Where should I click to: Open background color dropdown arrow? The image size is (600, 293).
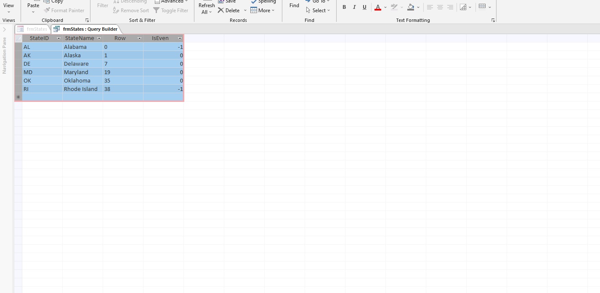click(x=418, y=7)
